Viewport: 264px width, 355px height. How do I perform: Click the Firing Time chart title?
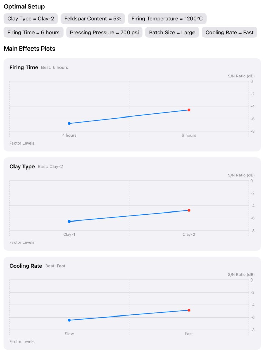(24, 67)
